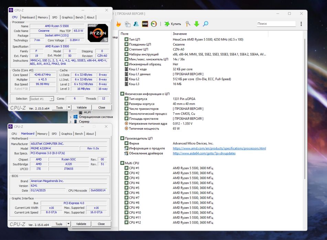Open the Tools dropdown arrow in top CPU-Z

click(x=69, y=107)
